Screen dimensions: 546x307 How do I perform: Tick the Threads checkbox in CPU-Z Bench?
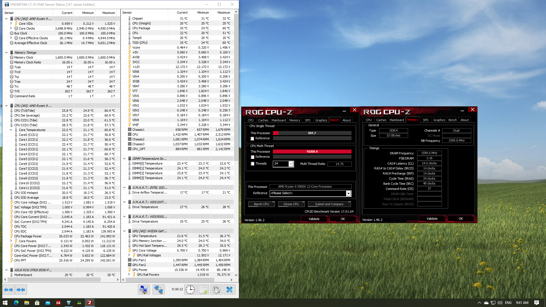252,164
